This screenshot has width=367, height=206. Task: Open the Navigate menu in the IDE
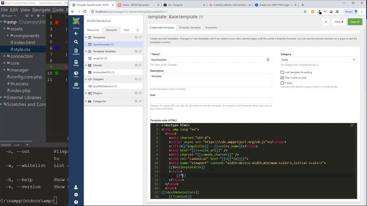point(41,10)
